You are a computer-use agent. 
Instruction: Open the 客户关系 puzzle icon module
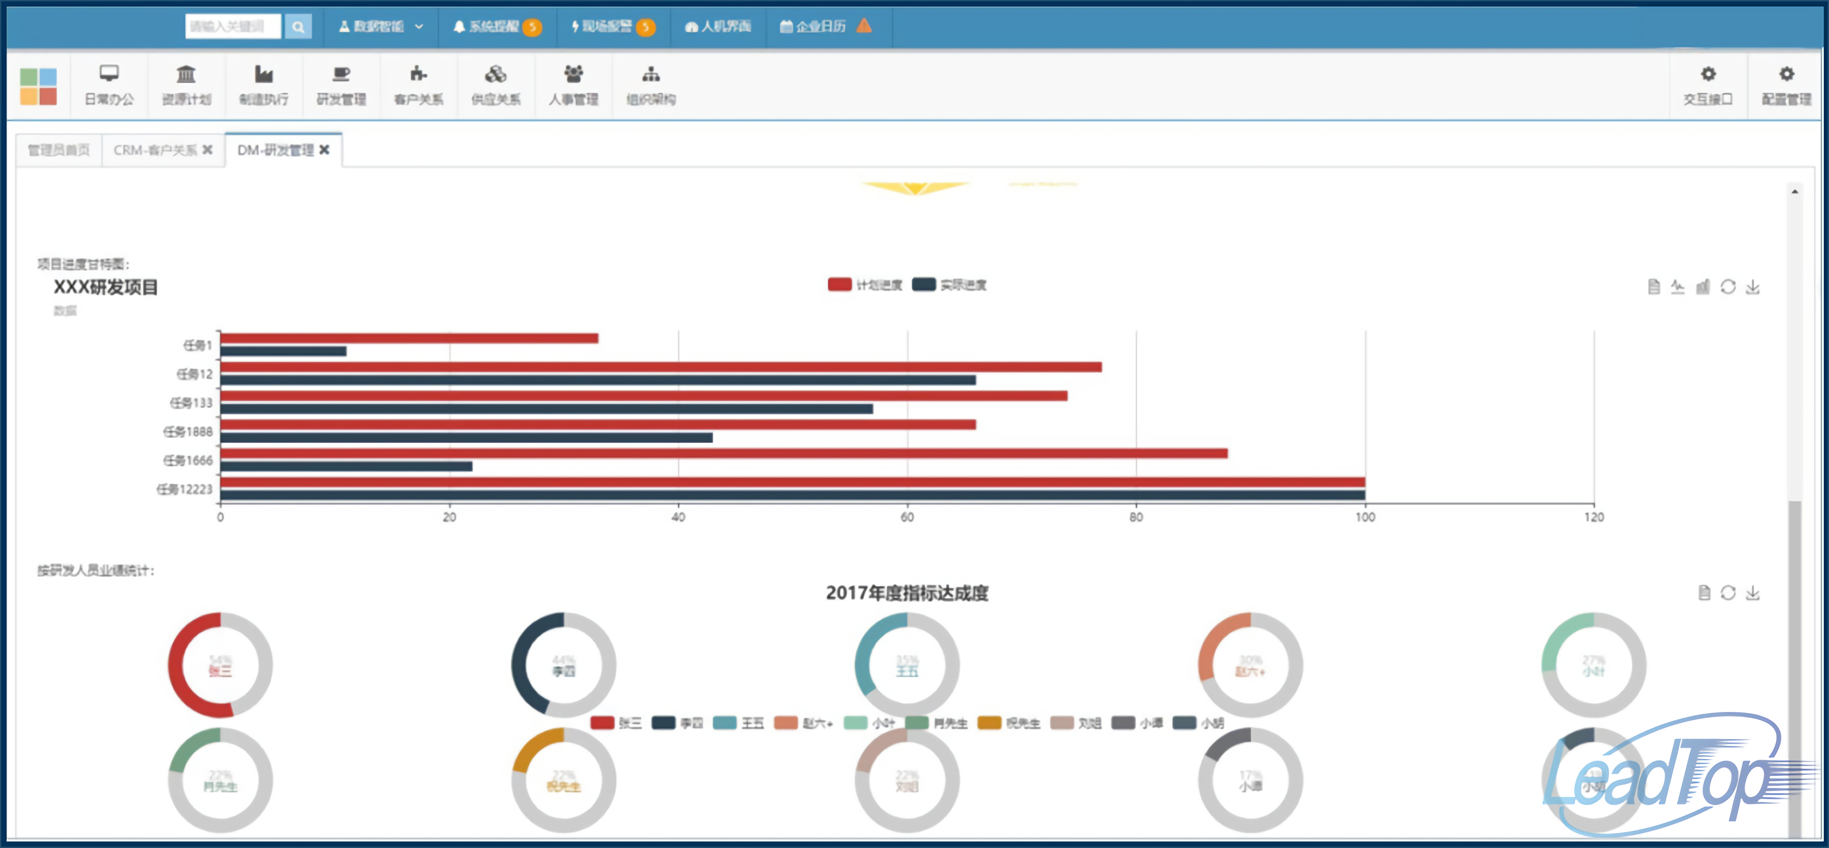click(419, 85)
